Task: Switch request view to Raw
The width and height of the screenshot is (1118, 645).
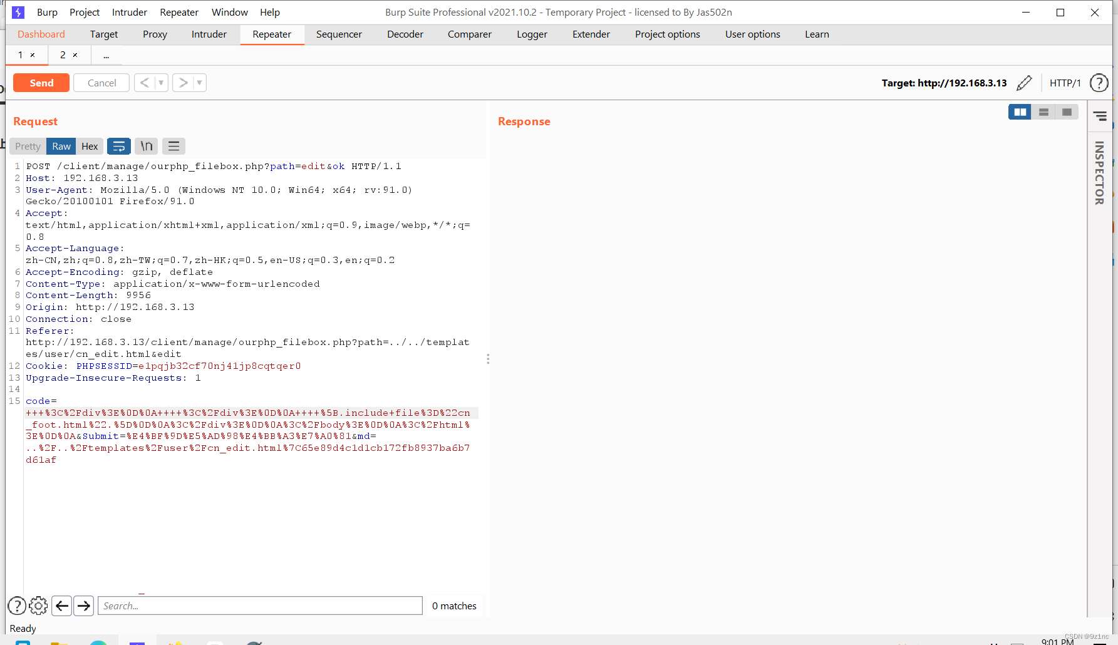Action: pos(61,146)
